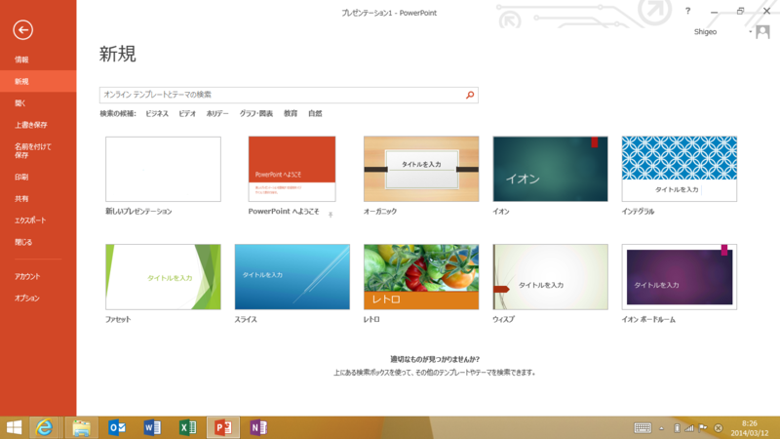Open Excel from the taskbar
Viewport: 780px width, 439px height.
tap(187, 427)
